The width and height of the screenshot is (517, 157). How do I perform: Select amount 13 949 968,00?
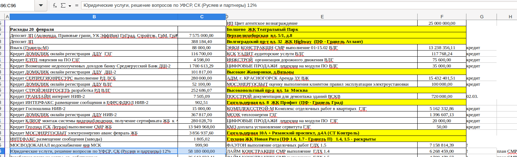202,127
